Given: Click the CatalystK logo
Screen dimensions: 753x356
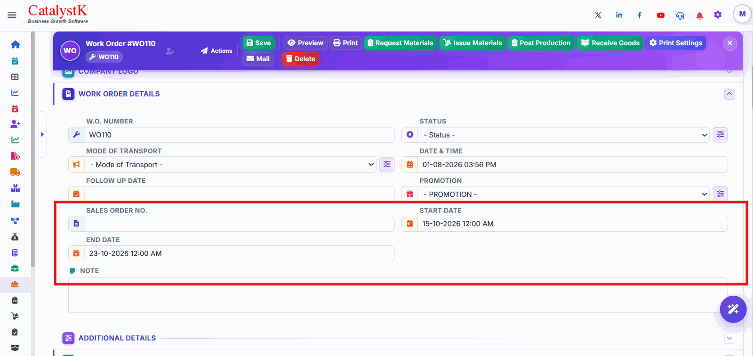Looking at the screenshot, I should tap(58, 14).
